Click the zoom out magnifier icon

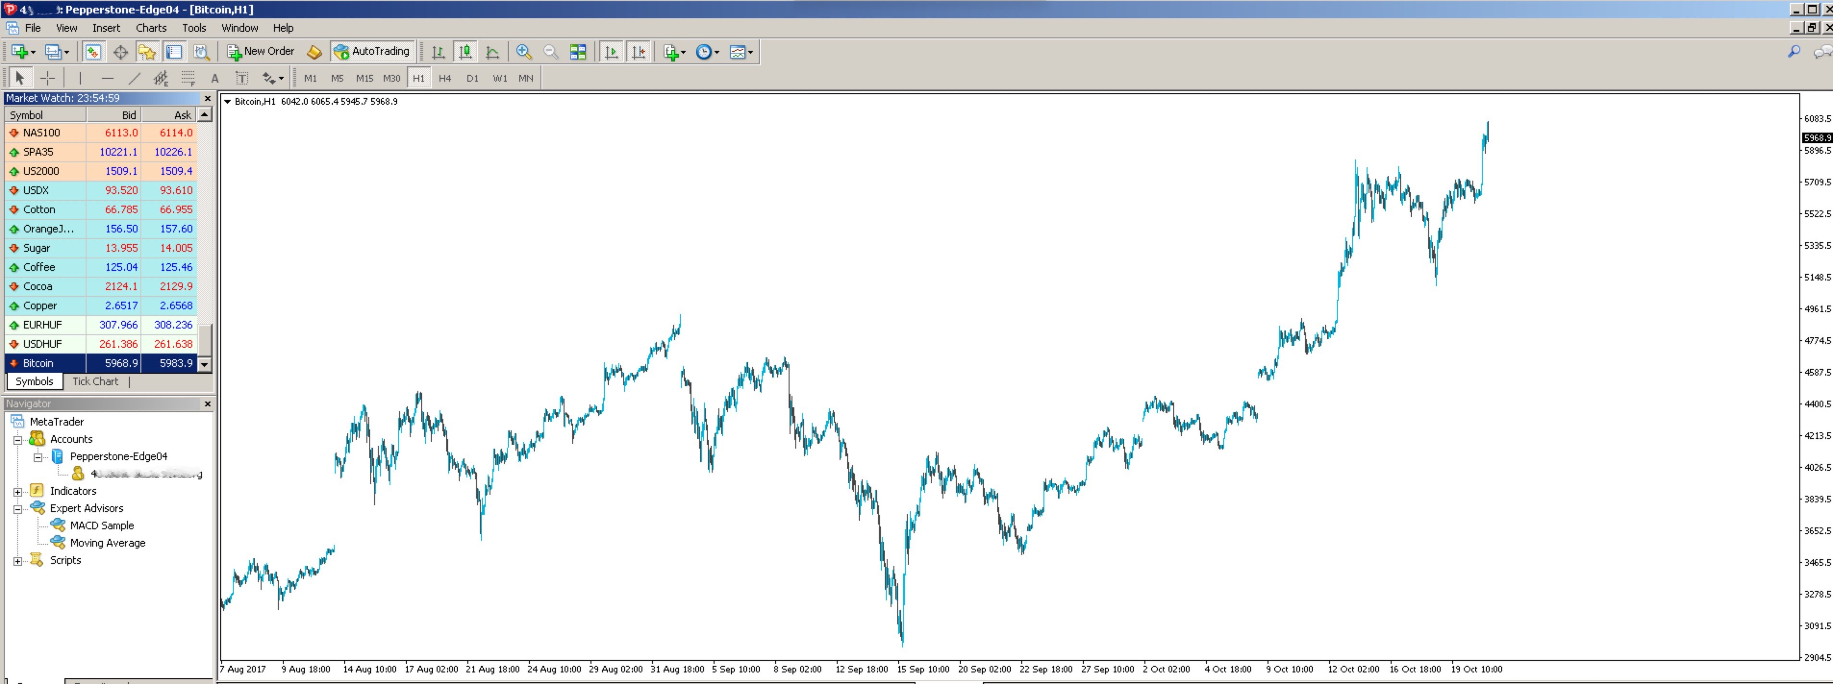(x=551, y=51)
